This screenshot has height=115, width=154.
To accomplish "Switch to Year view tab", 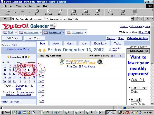I will 84,43.
